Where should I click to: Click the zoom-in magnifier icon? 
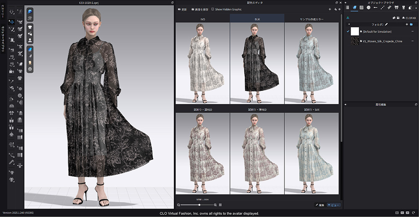tap(215, 205)
